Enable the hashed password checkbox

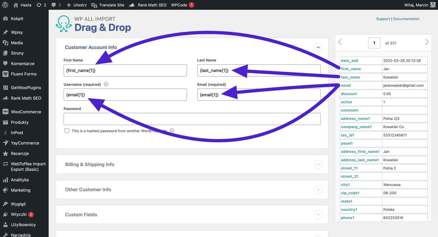(67, 131)
